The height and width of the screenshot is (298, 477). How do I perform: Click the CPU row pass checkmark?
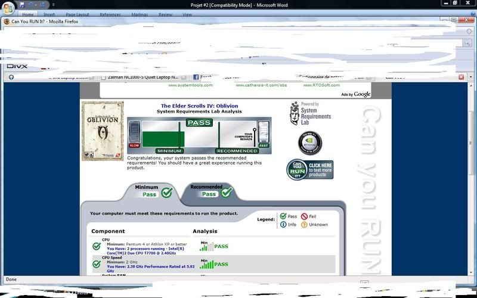coord(97,246)
